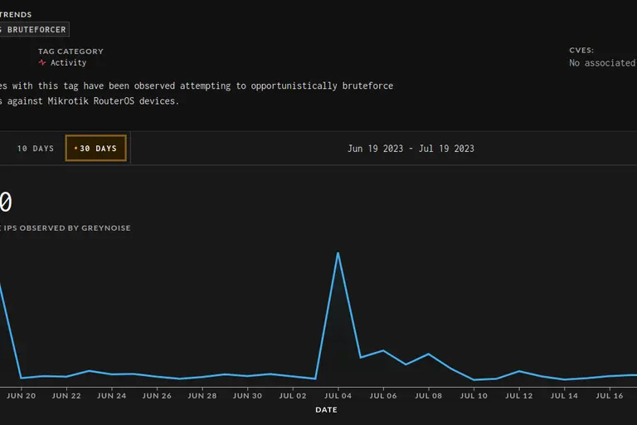Click the 'No associated' CVE text

[x=602, y=63]
